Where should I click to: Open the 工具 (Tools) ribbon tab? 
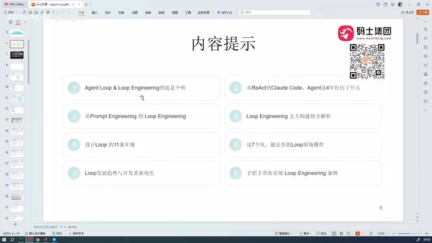pyautogui.click(x=188, y=13)
